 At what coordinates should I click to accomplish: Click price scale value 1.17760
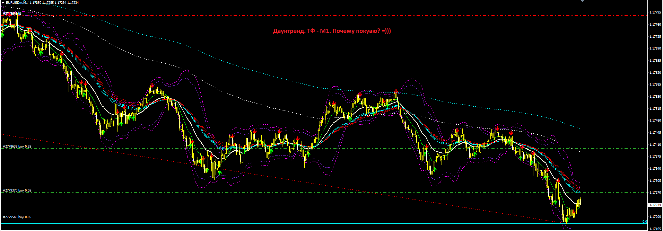(654, 25)
